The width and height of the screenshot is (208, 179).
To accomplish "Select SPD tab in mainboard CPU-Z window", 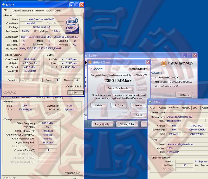I will pos(195,108).
